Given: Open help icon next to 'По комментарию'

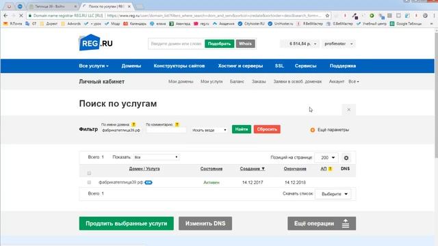Looking at the screenshot, I should [177, 124].
